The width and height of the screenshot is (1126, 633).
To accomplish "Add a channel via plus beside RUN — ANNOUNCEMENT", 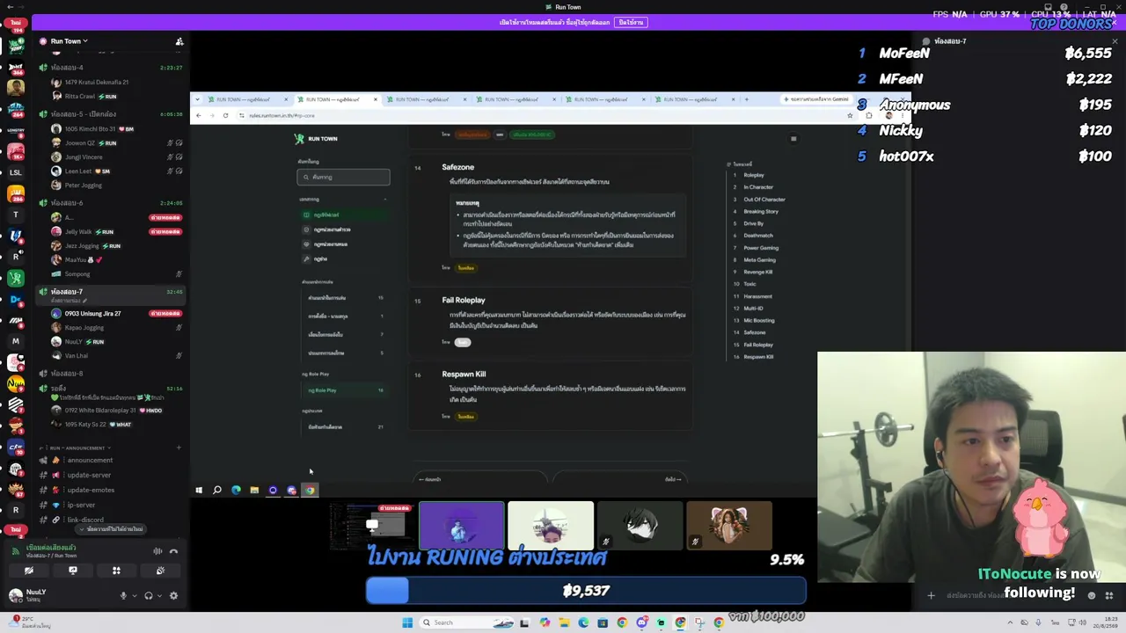I will coord(179,448).
